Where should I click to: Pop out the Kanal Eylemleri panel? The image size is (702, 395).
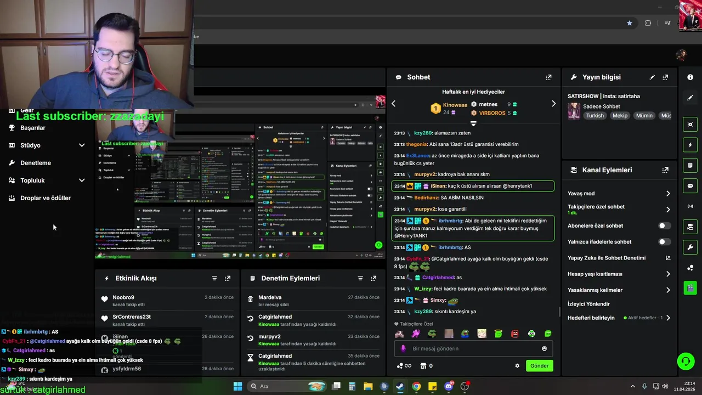point(665,170)
